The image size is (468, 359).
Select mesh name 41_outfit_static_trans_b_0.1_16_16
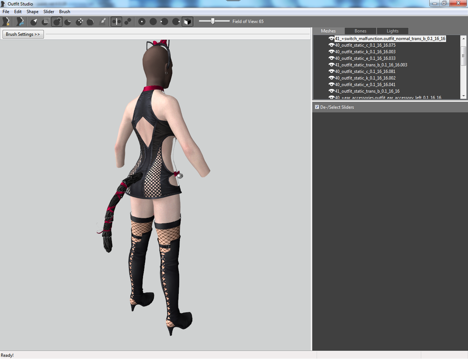(x=367, y=91)
